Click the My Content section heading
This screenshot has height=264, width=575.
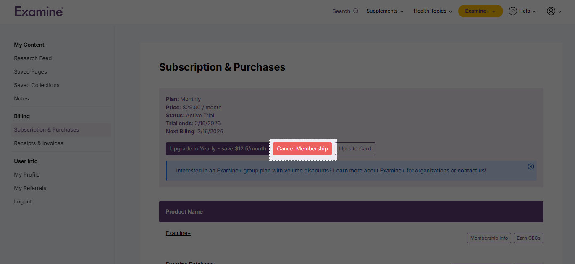29,45
